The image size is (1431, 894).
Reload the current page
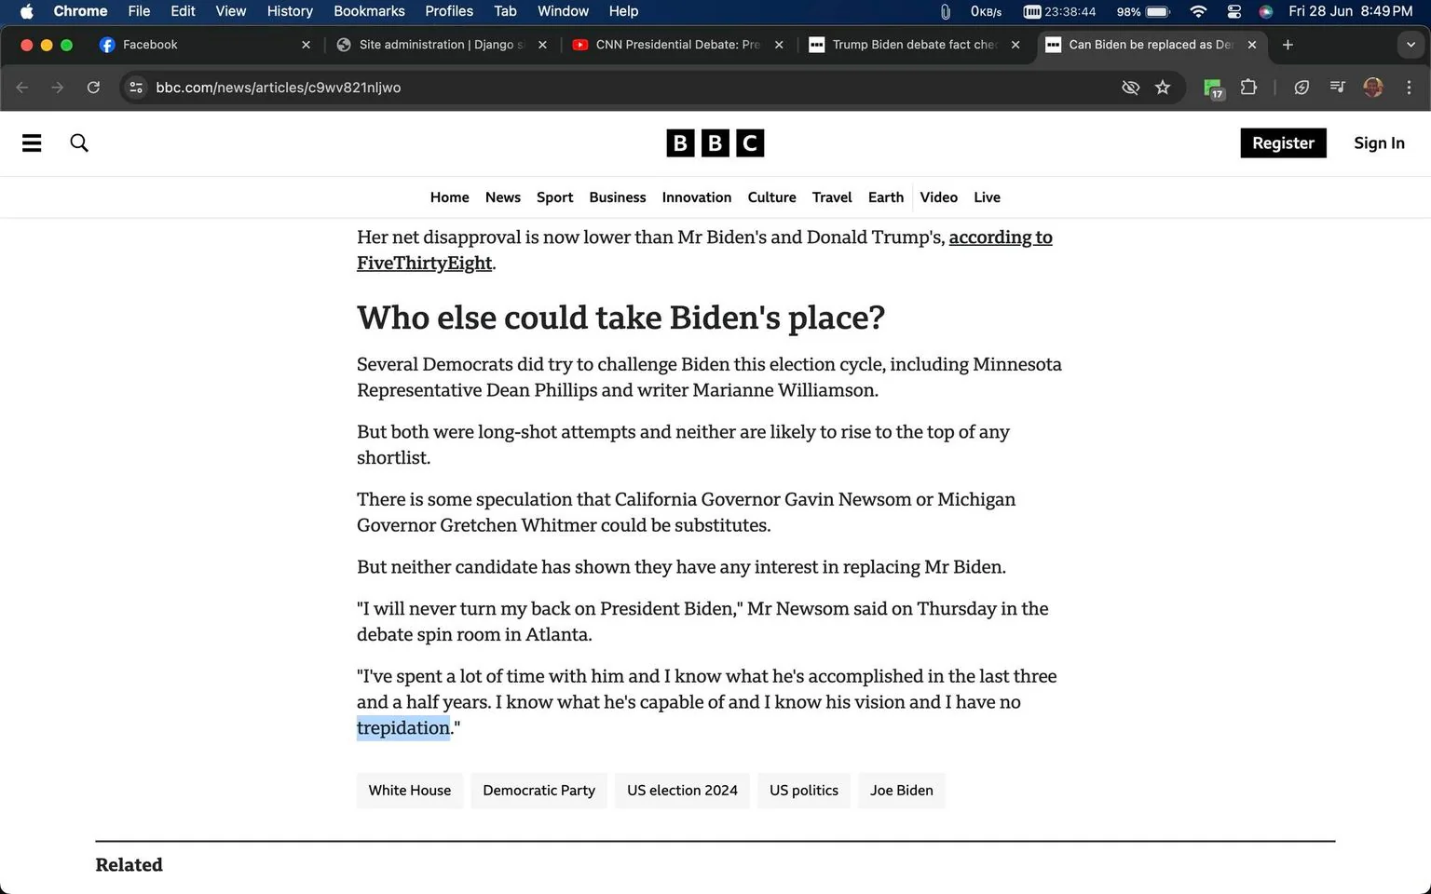point(93,87)
